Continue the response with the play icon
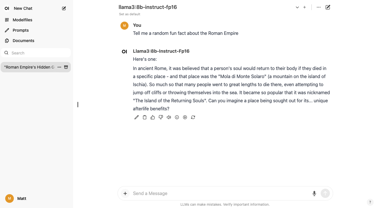 click(185, 117)
